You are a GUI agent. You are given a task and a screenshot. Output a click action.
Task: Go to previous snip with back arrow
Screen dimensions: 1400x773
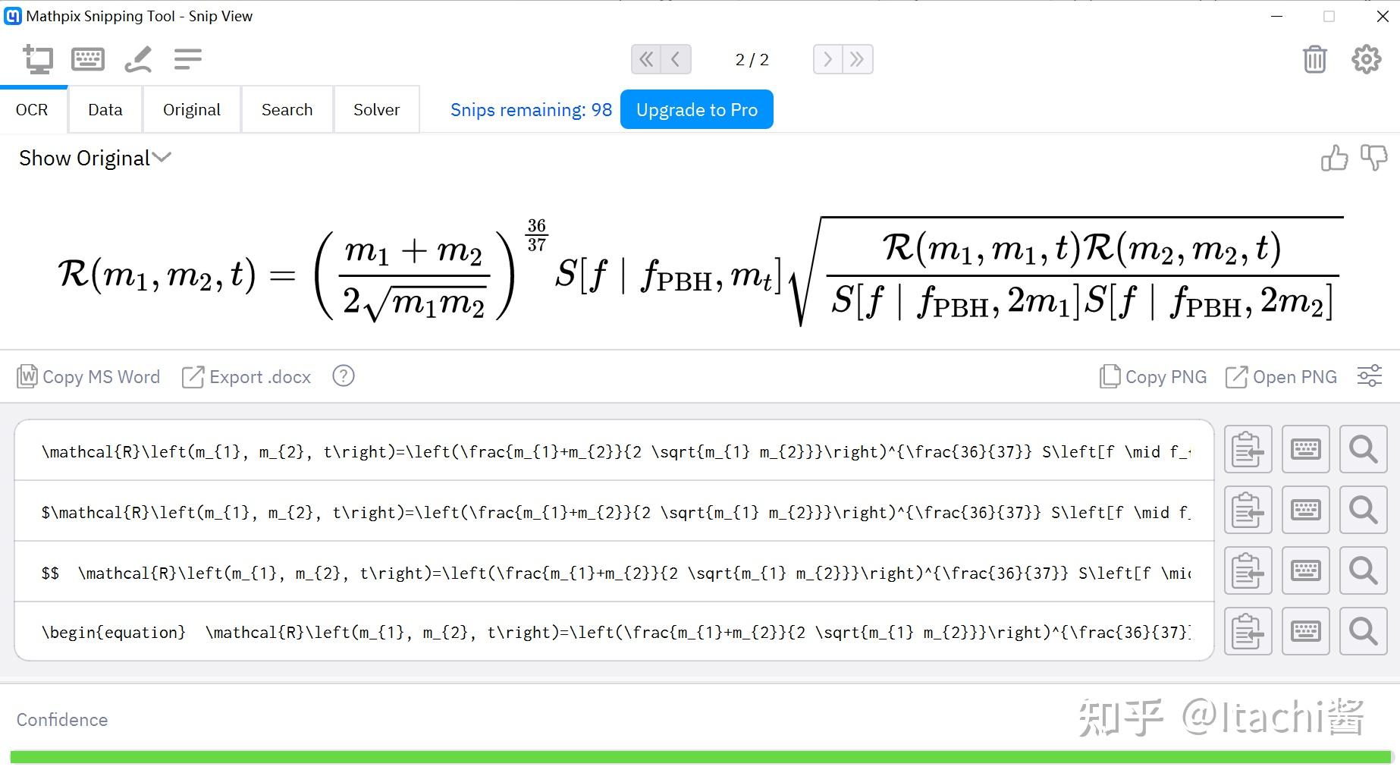(675, 58)
